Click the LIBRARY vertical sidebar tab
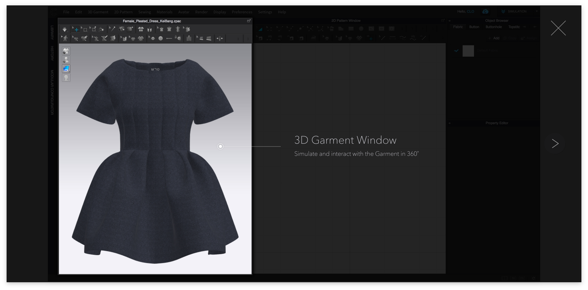This screenshot has width=588, height=290. (52, 33)
